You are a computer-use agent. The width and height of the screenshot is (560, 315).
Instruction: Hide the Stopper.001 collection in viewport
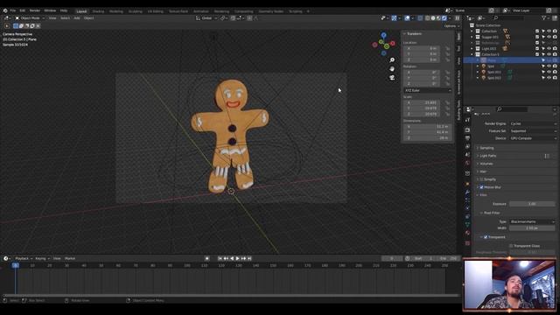pos(549,37)
